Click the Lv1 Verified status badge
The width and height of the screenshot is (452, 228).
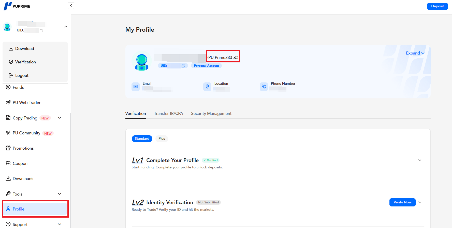pyautogui.click(x=211, y=160)
